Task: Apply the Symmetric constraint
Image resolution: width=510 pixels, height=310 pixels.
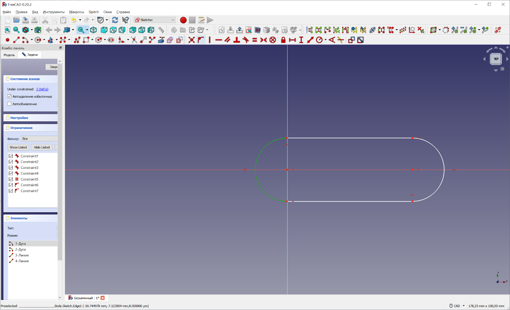Action: pos(263,40)
